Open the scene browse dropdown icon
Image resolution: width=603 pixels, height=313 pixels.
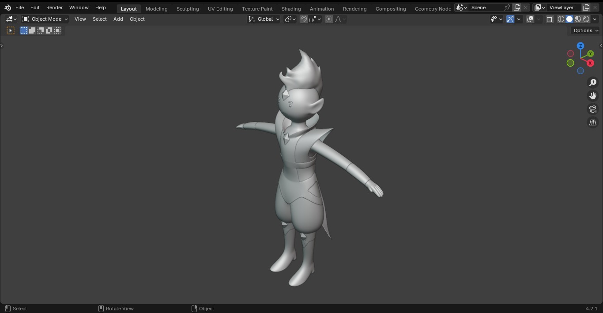pos(461,8)
